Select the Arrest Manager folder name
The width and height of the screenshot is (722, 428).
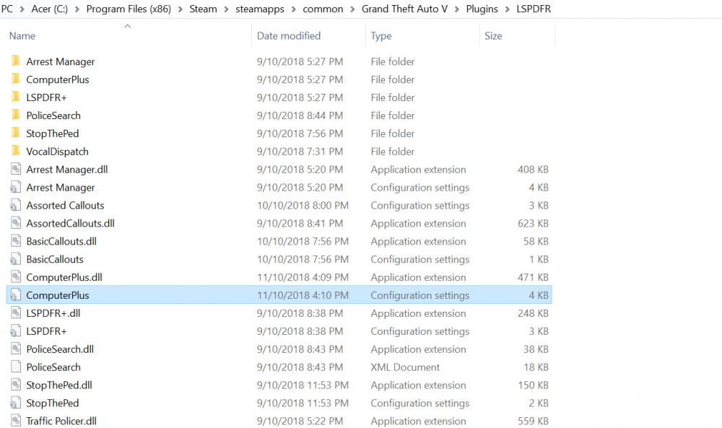[x=61, y=61]
